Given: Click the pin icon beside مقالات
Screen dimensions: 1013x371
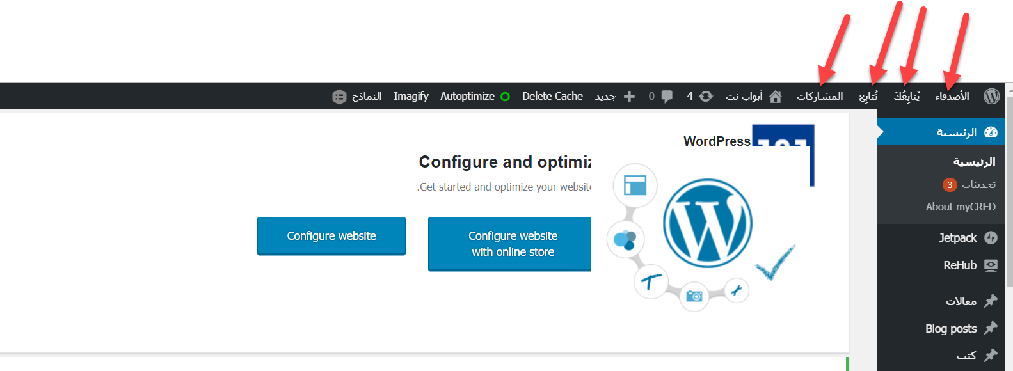Looking at the screenshot, I should click(x=991, y=300).
